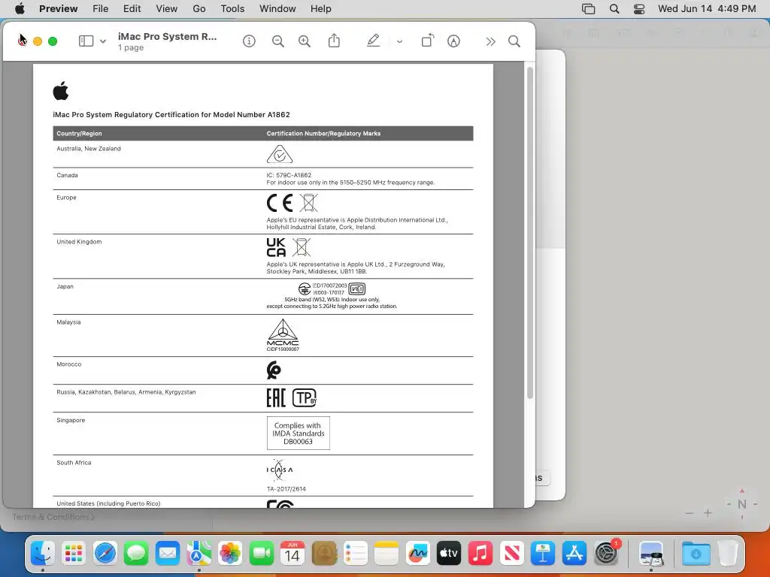Screen dimensions: 770x577
Task: Open Maps from the Dock
Action: 199,554
